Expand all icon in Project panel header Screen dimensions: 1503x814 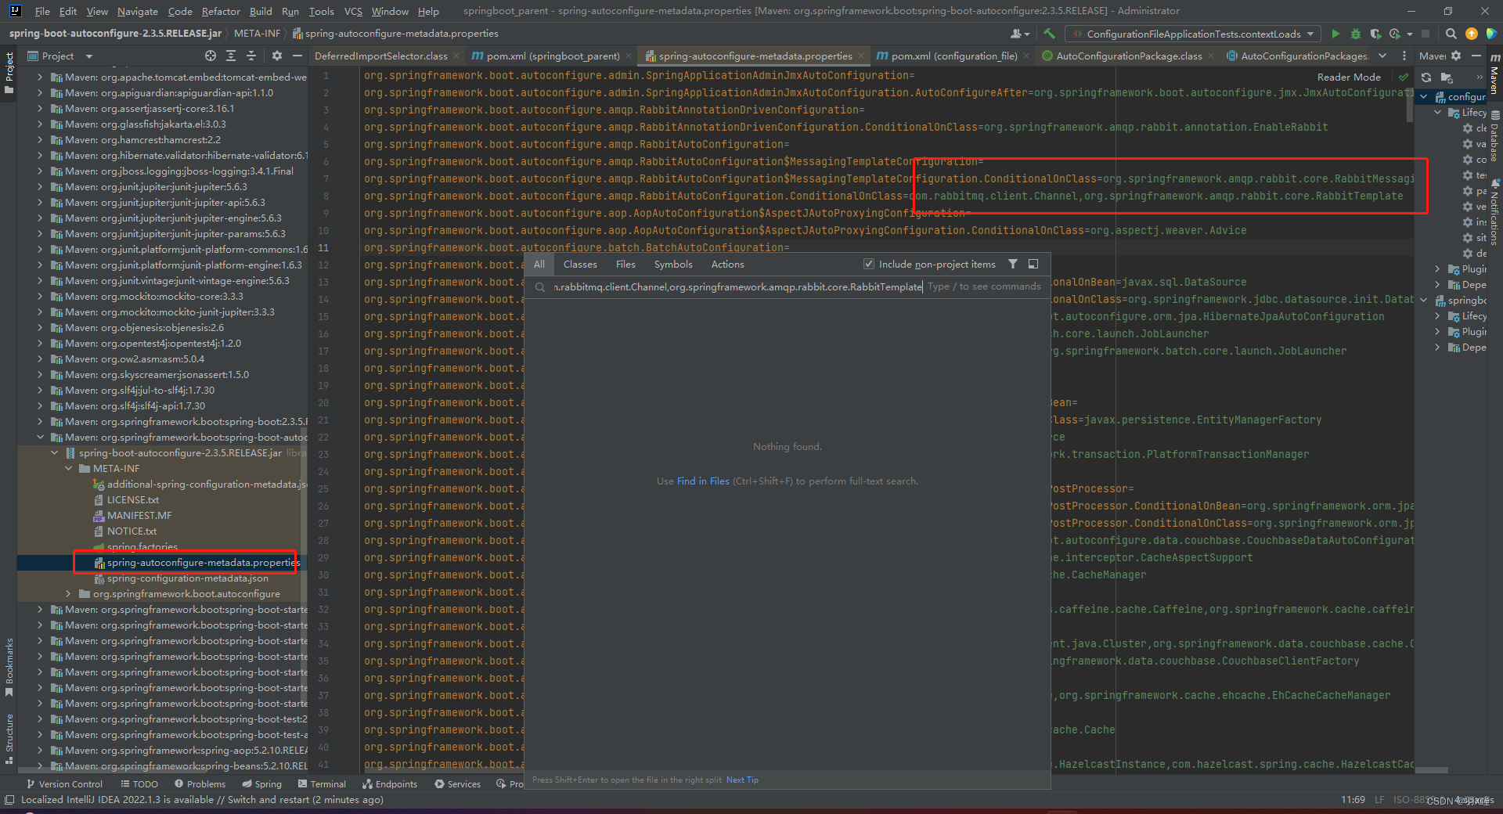[x=231, y=56]
